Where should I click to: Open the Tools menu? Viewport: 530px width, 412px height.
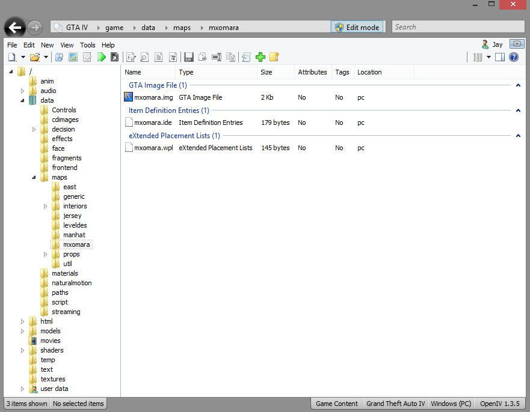click(88, 45)
